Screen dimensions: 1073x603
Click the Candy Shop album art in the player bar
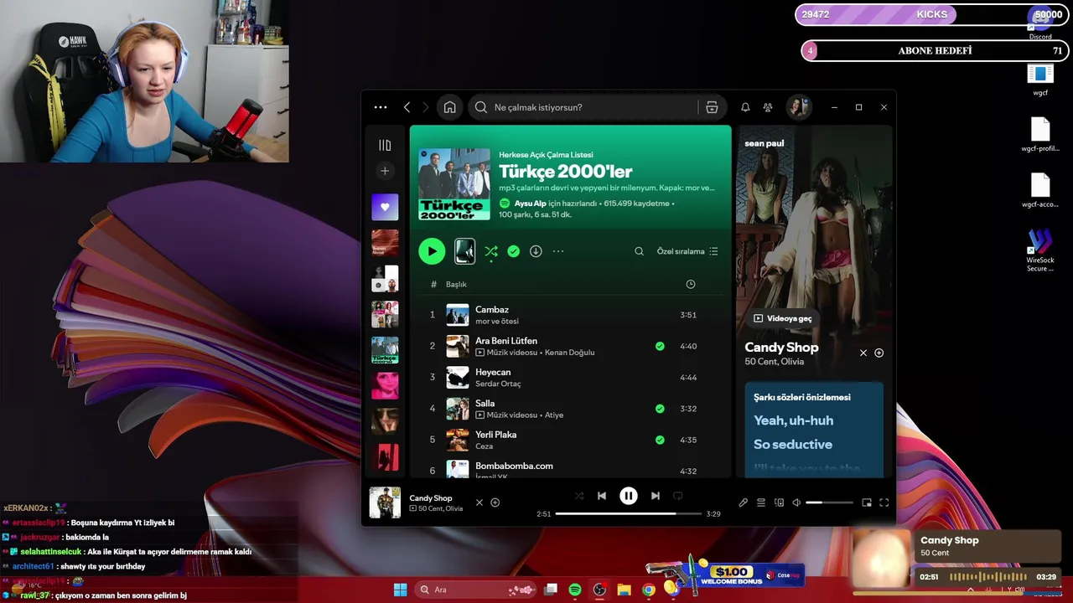coord(385,502)
